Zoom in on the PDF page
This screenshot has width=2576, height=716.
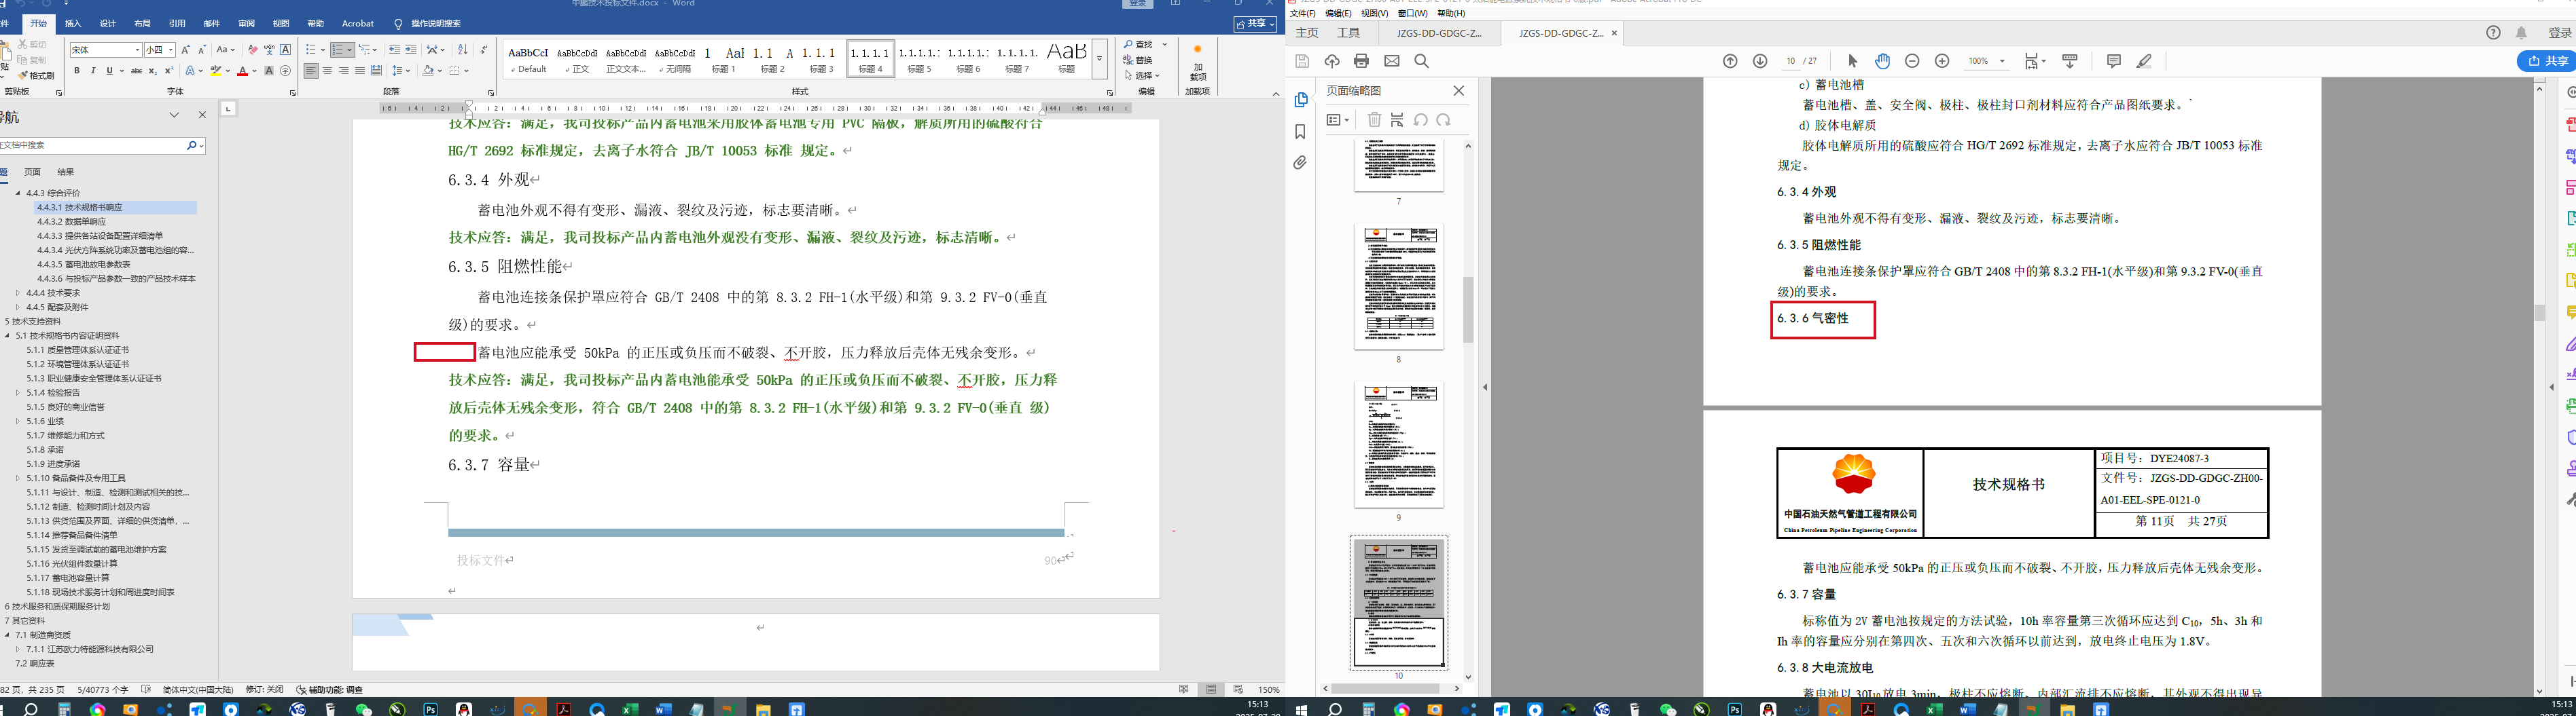(x=1942, y=61)
